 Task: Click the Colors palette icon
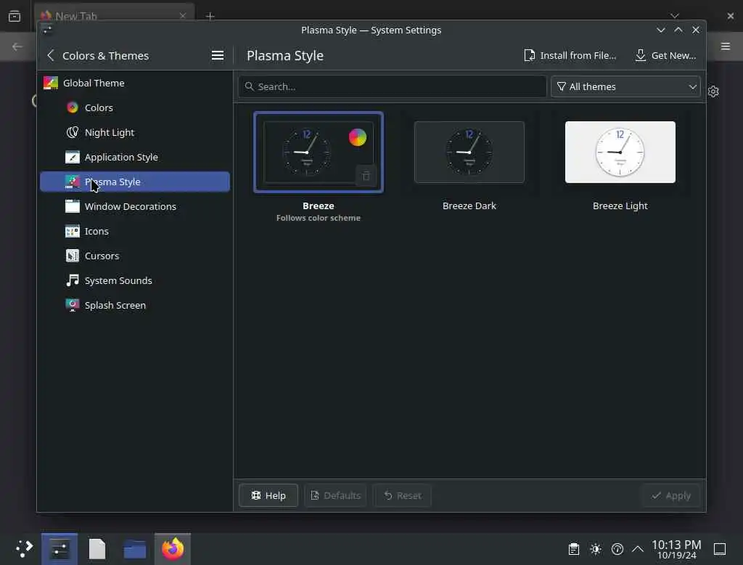point(72,107)
